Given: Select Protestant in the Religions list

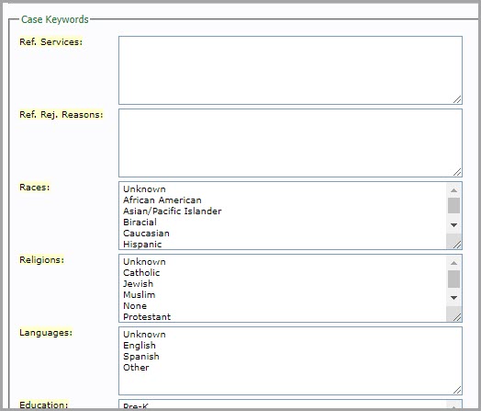Looking at the screenshot, I should pos(147,317).
